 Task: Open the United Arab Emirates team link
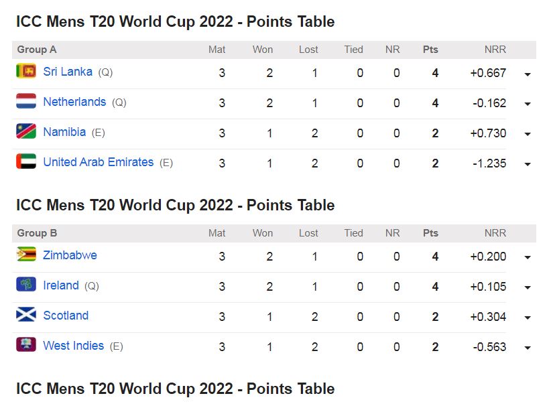(98, 162)
